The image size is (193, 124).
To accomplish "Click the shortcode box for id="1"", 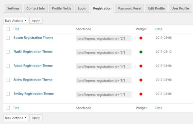I will [x=103, y=95].
